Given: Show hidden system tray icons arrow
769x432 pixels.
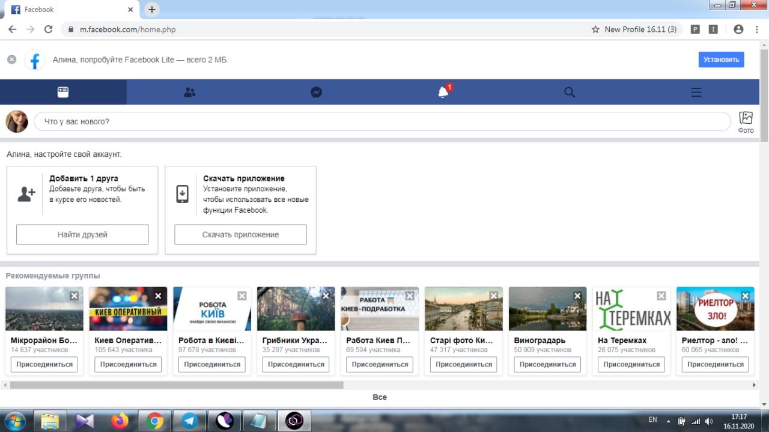Looking at the screenshot, I should tap(668, 421).
